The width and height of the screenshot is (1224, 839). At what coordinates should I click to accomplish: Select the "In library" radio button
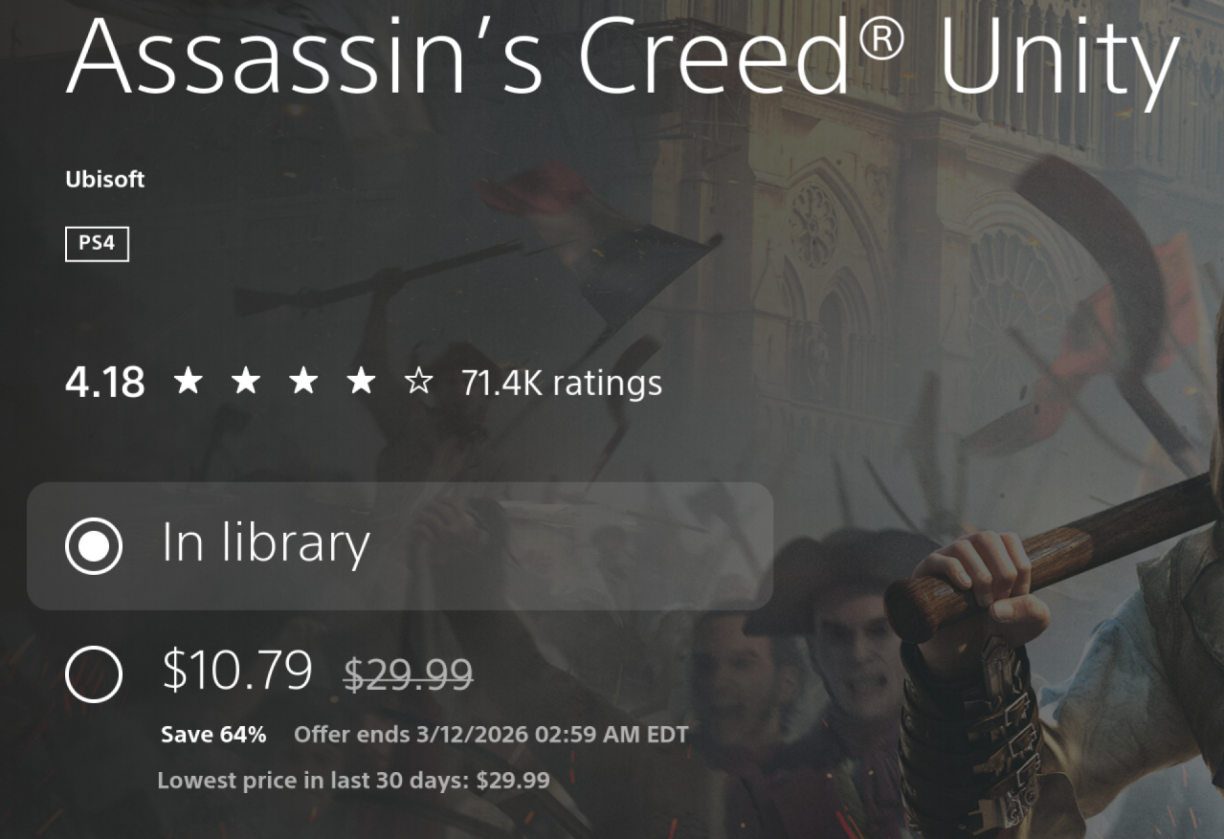click(94, 546)
